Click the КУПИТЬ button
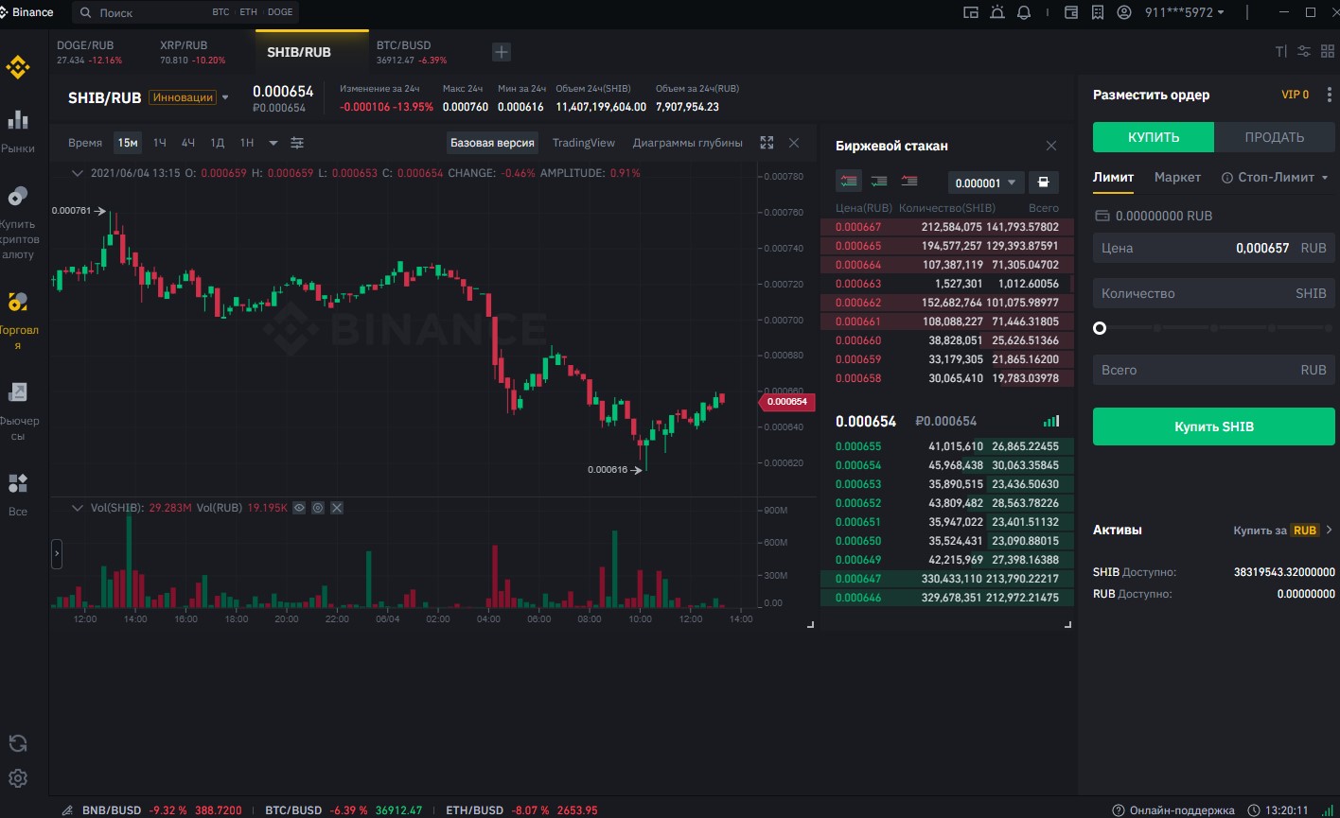Screen dimensions: 1340x818 1154,137
